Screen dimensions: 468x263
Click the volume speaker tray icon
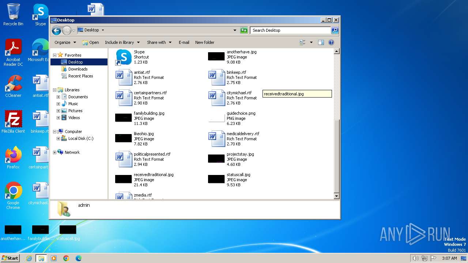415,258
